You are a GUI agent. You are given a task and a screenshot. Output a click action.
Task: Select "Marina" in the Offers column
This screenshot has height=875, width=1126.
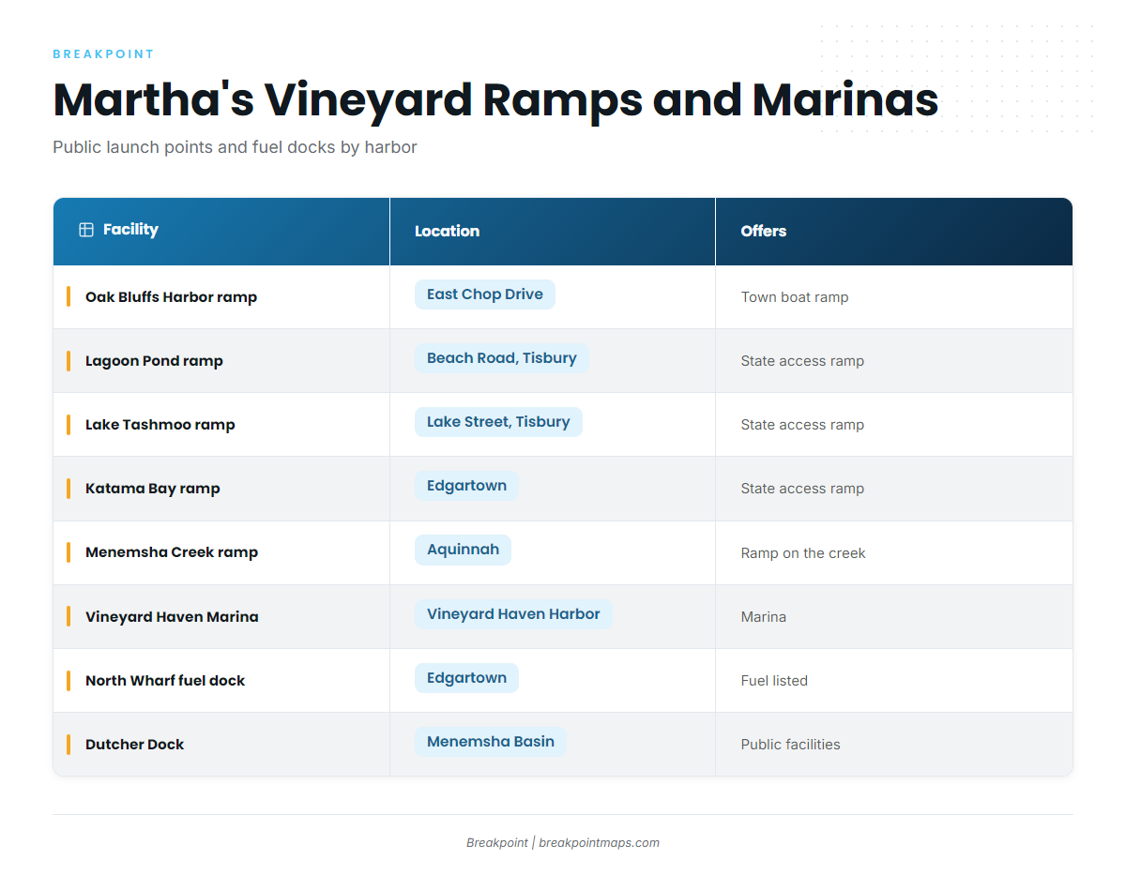[x=764, y=617]
